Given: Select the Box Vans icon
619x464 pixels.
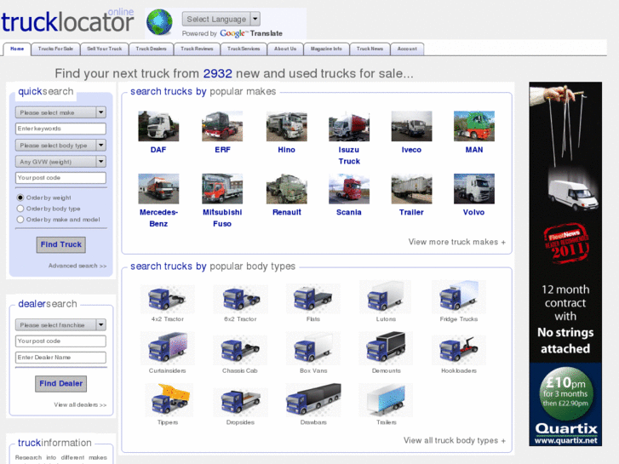Looking at the screenshot, I should pyautogui.click(x=313, y=348).
